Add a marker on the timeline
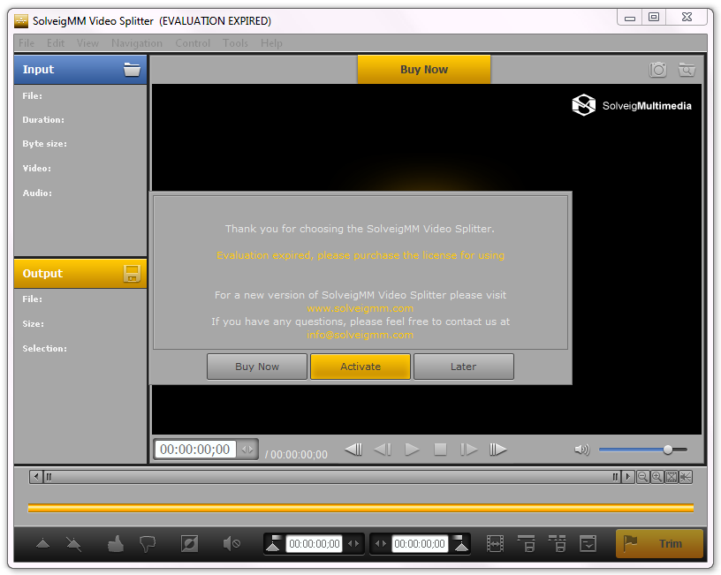Image resolution: width=721 pixels, height=575 pixels. pos(42,544)
